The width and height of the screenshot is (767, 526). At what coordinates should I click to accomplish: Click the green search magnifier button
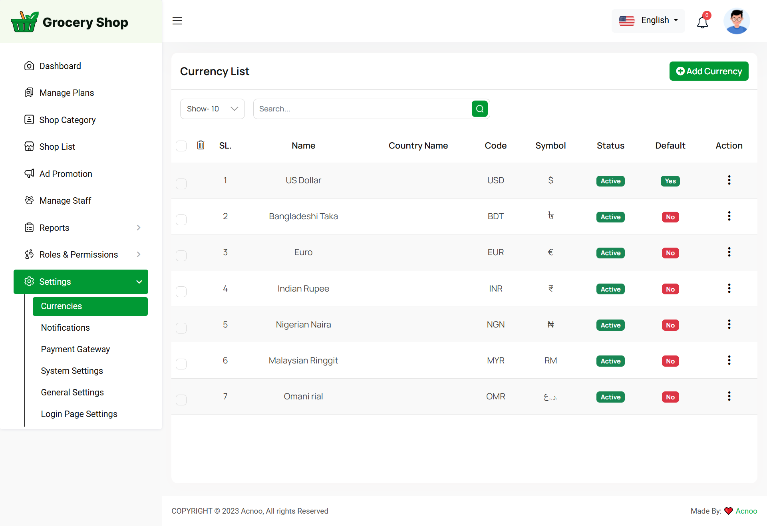pyautogui.click(x=479, y=109)
